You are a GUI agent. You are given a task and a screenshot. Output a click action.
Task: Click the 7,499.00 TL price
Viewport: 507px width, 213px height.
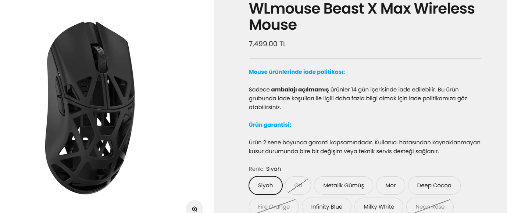[x=267, y=44]
